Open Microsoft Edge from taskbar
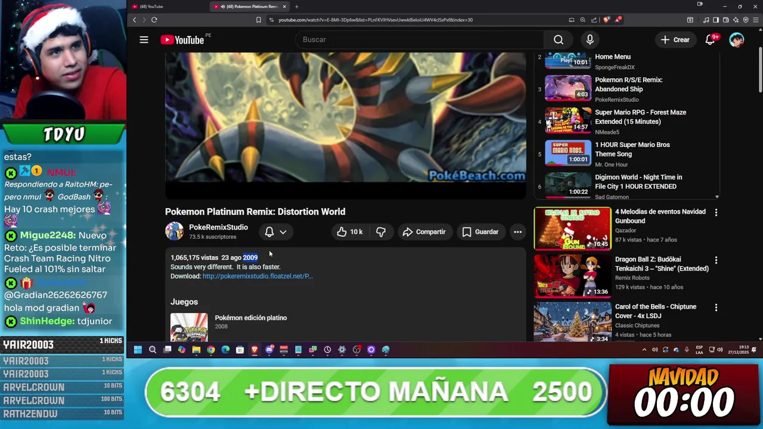Screen dimensions: 763x429 click(225, 350)
